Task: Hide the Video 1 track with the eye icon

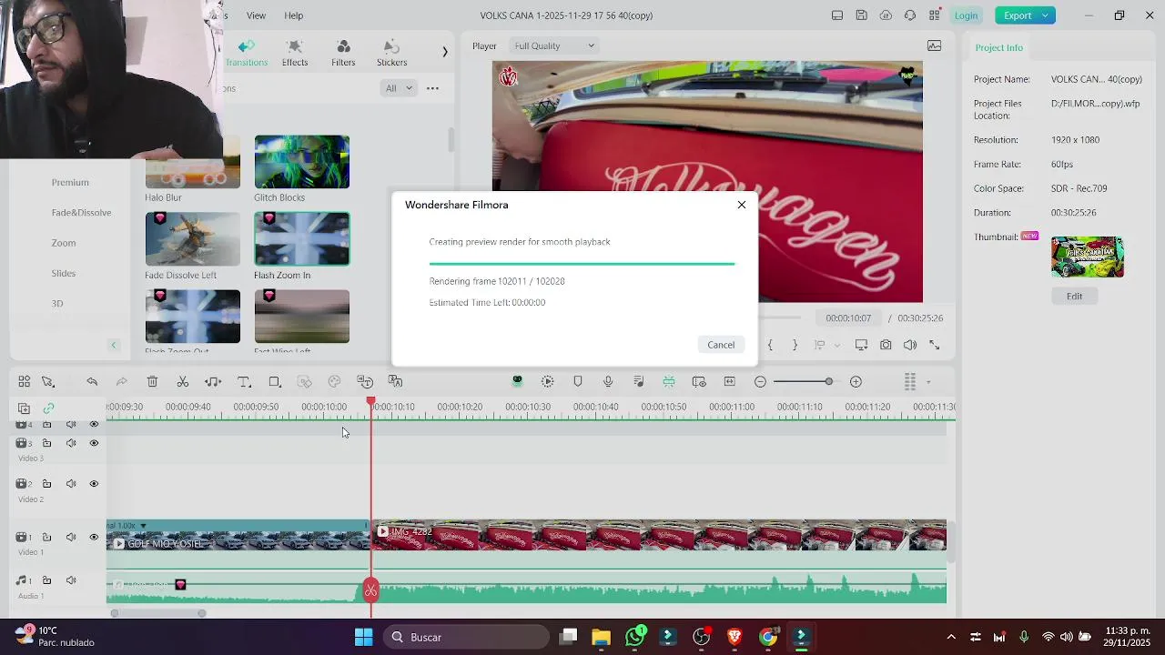Action: (94, 537)
